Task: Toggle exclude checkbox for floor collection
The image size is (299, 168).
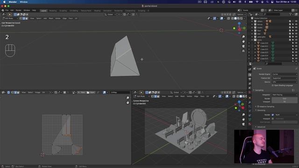Action: [x=290, y=31]
